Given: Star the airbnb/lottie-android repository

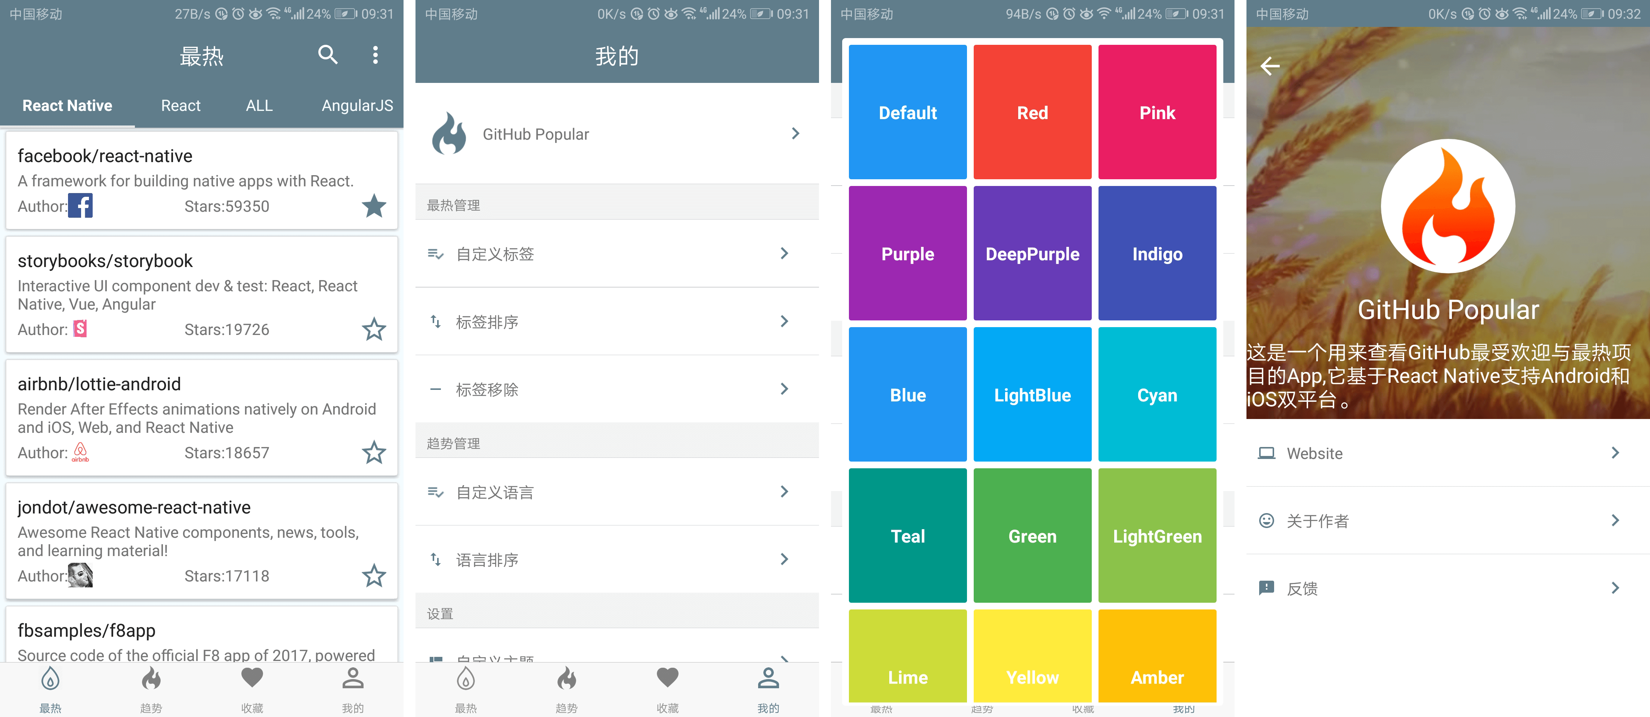Looking at the screenshot, I should [x=373, y=453].
